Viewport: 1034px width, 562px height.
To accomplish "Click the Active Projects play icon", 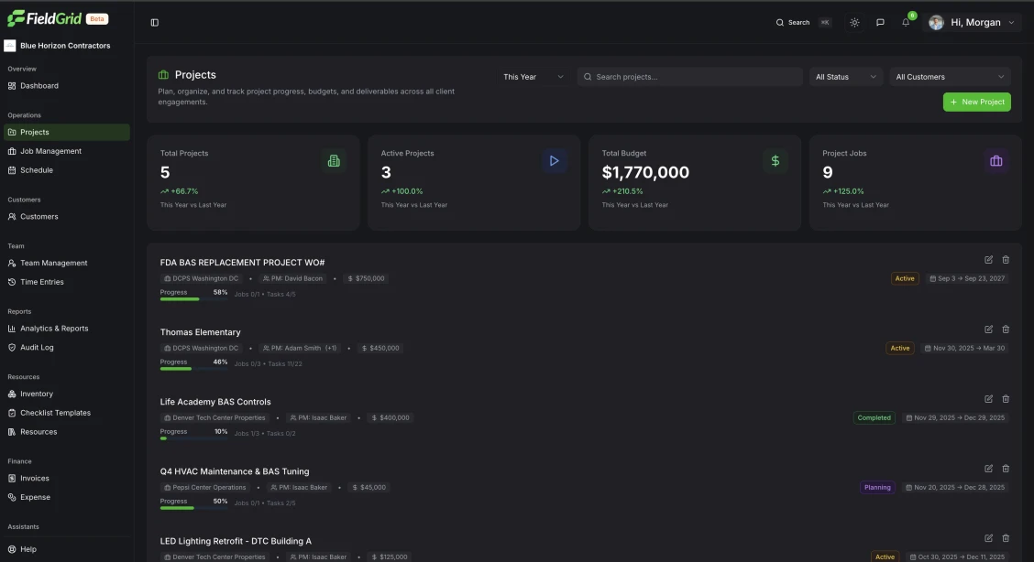I will point(554,160).
